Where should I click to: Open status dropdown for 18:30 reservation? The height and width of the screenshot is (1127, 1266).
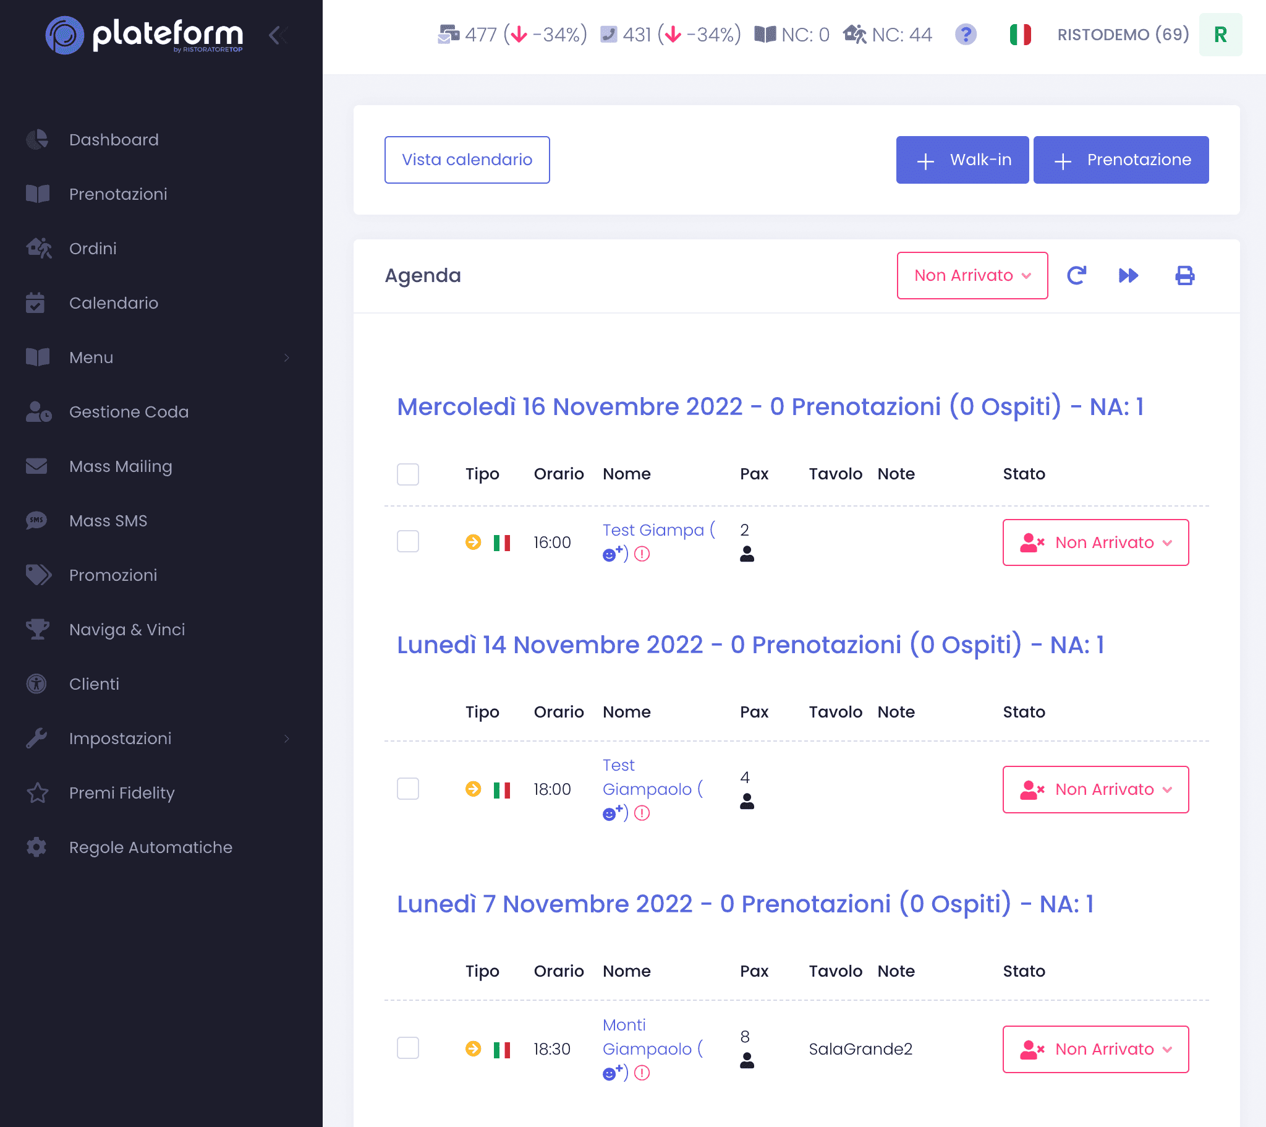pos(1095,1049)
